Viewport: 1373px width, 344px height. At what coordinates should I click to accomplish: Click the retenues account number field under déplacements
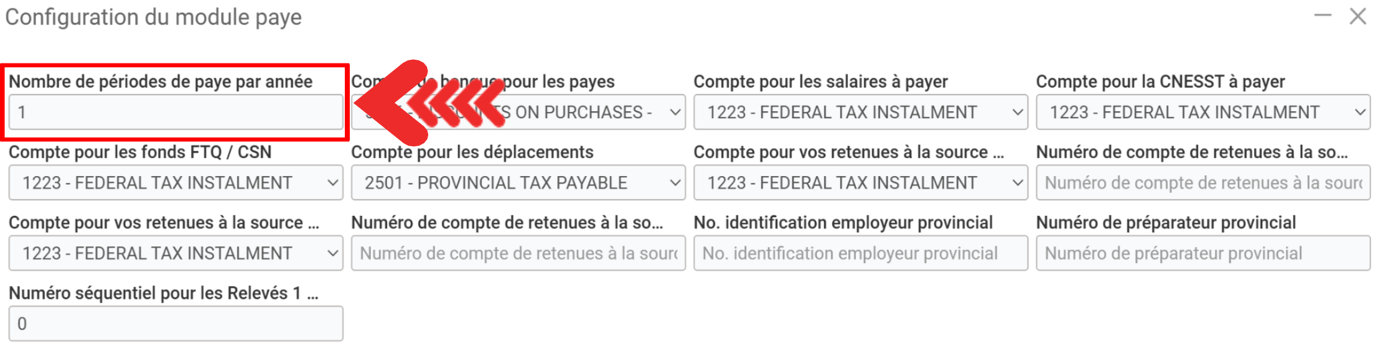[518, 253]
